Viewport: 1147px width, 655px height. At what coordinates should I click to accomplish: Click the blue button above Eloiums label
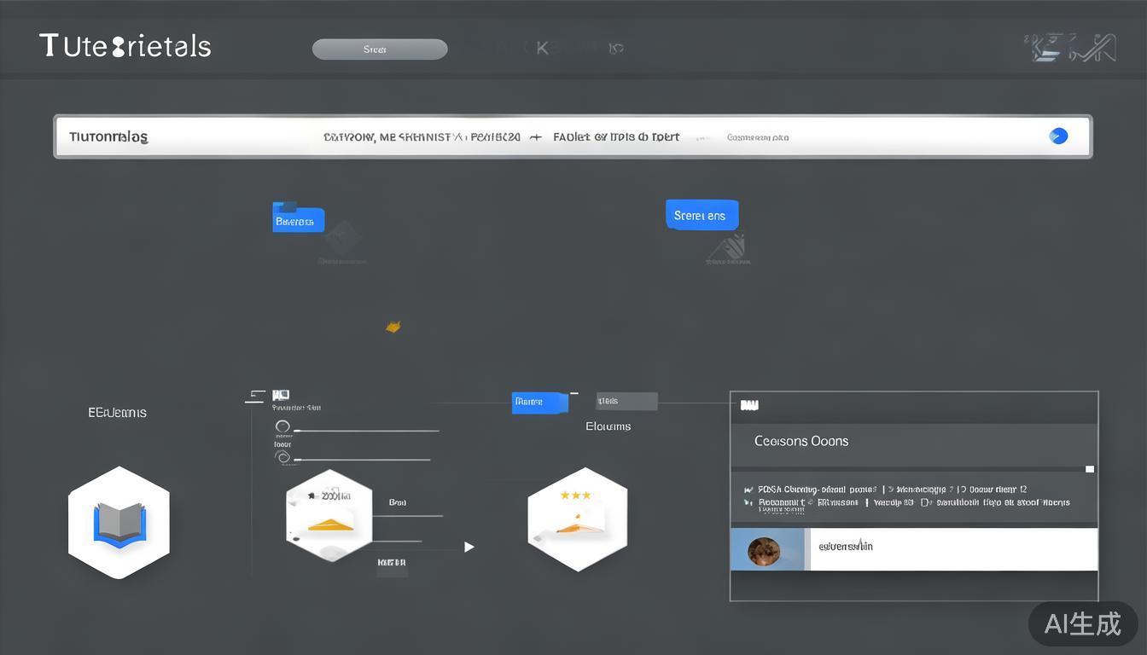(539, 402)
